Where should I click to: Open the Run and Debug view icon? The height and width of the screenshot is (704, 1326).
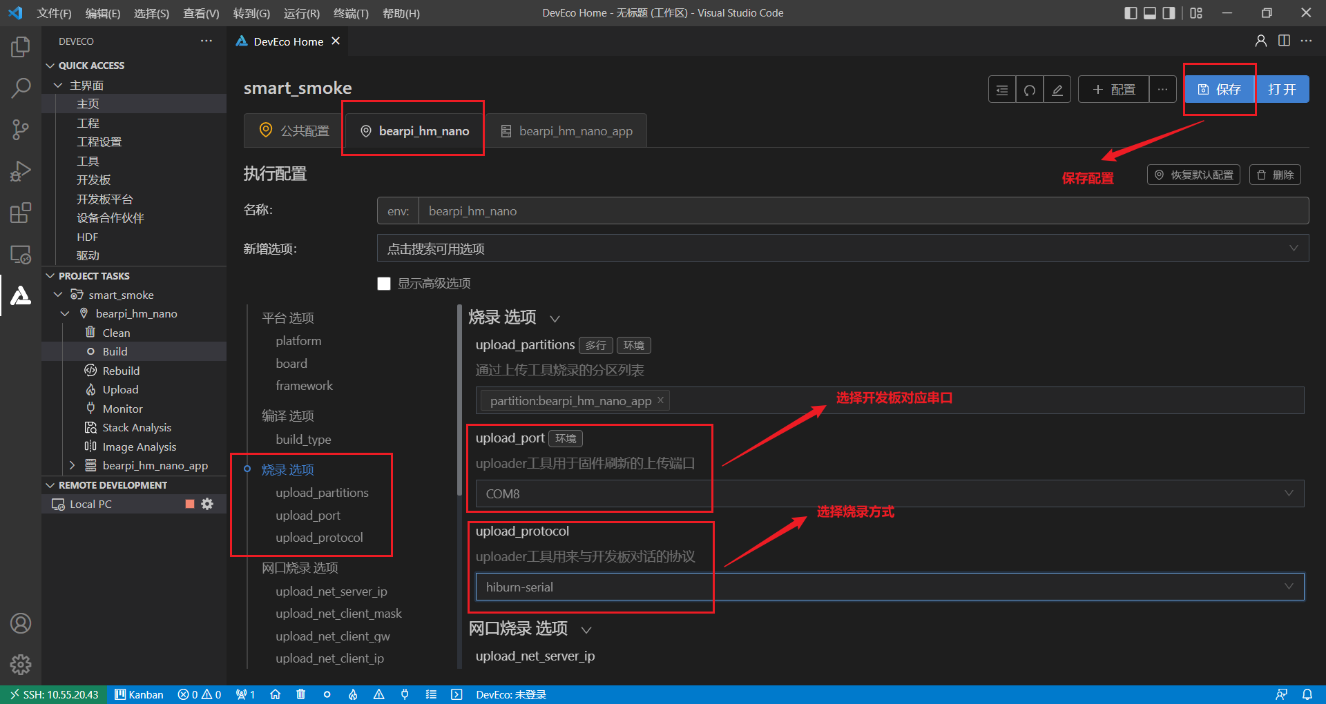pos(21,171)
